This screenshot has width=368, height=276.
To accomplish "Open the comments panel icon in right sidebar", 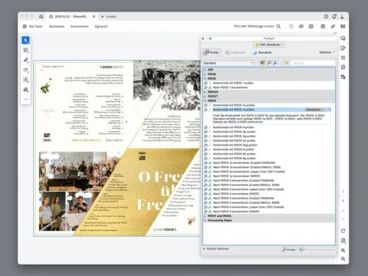I will (343, 38).
